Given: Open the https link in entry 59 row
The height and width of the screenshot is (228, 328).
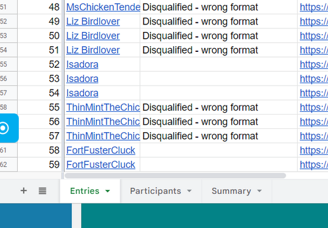Looking at the screenshot, I should click(314, 165).
